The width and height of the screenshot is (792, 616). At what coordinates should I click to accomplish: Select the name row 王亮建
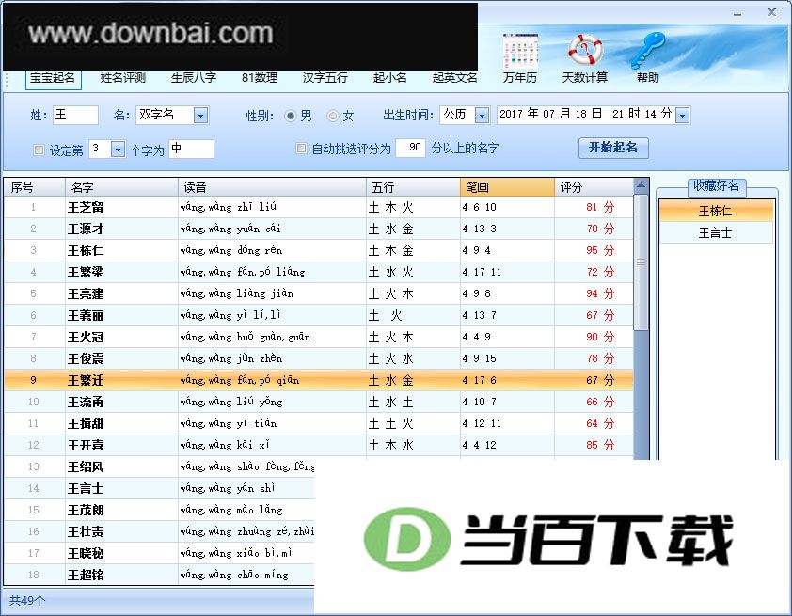click(319, 293)
